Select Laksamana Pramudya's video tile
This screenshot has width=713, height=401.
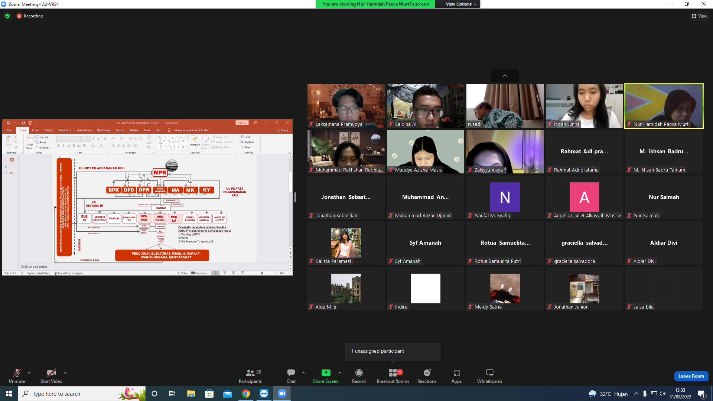point(346,106)
